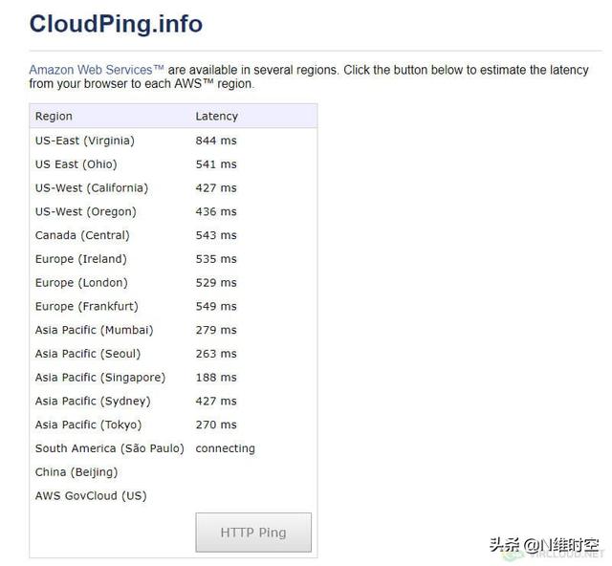This screenshot has width=612, height=566.
Task: Click the South America (São Paulo) entry
Action: (x=109, y=448)
